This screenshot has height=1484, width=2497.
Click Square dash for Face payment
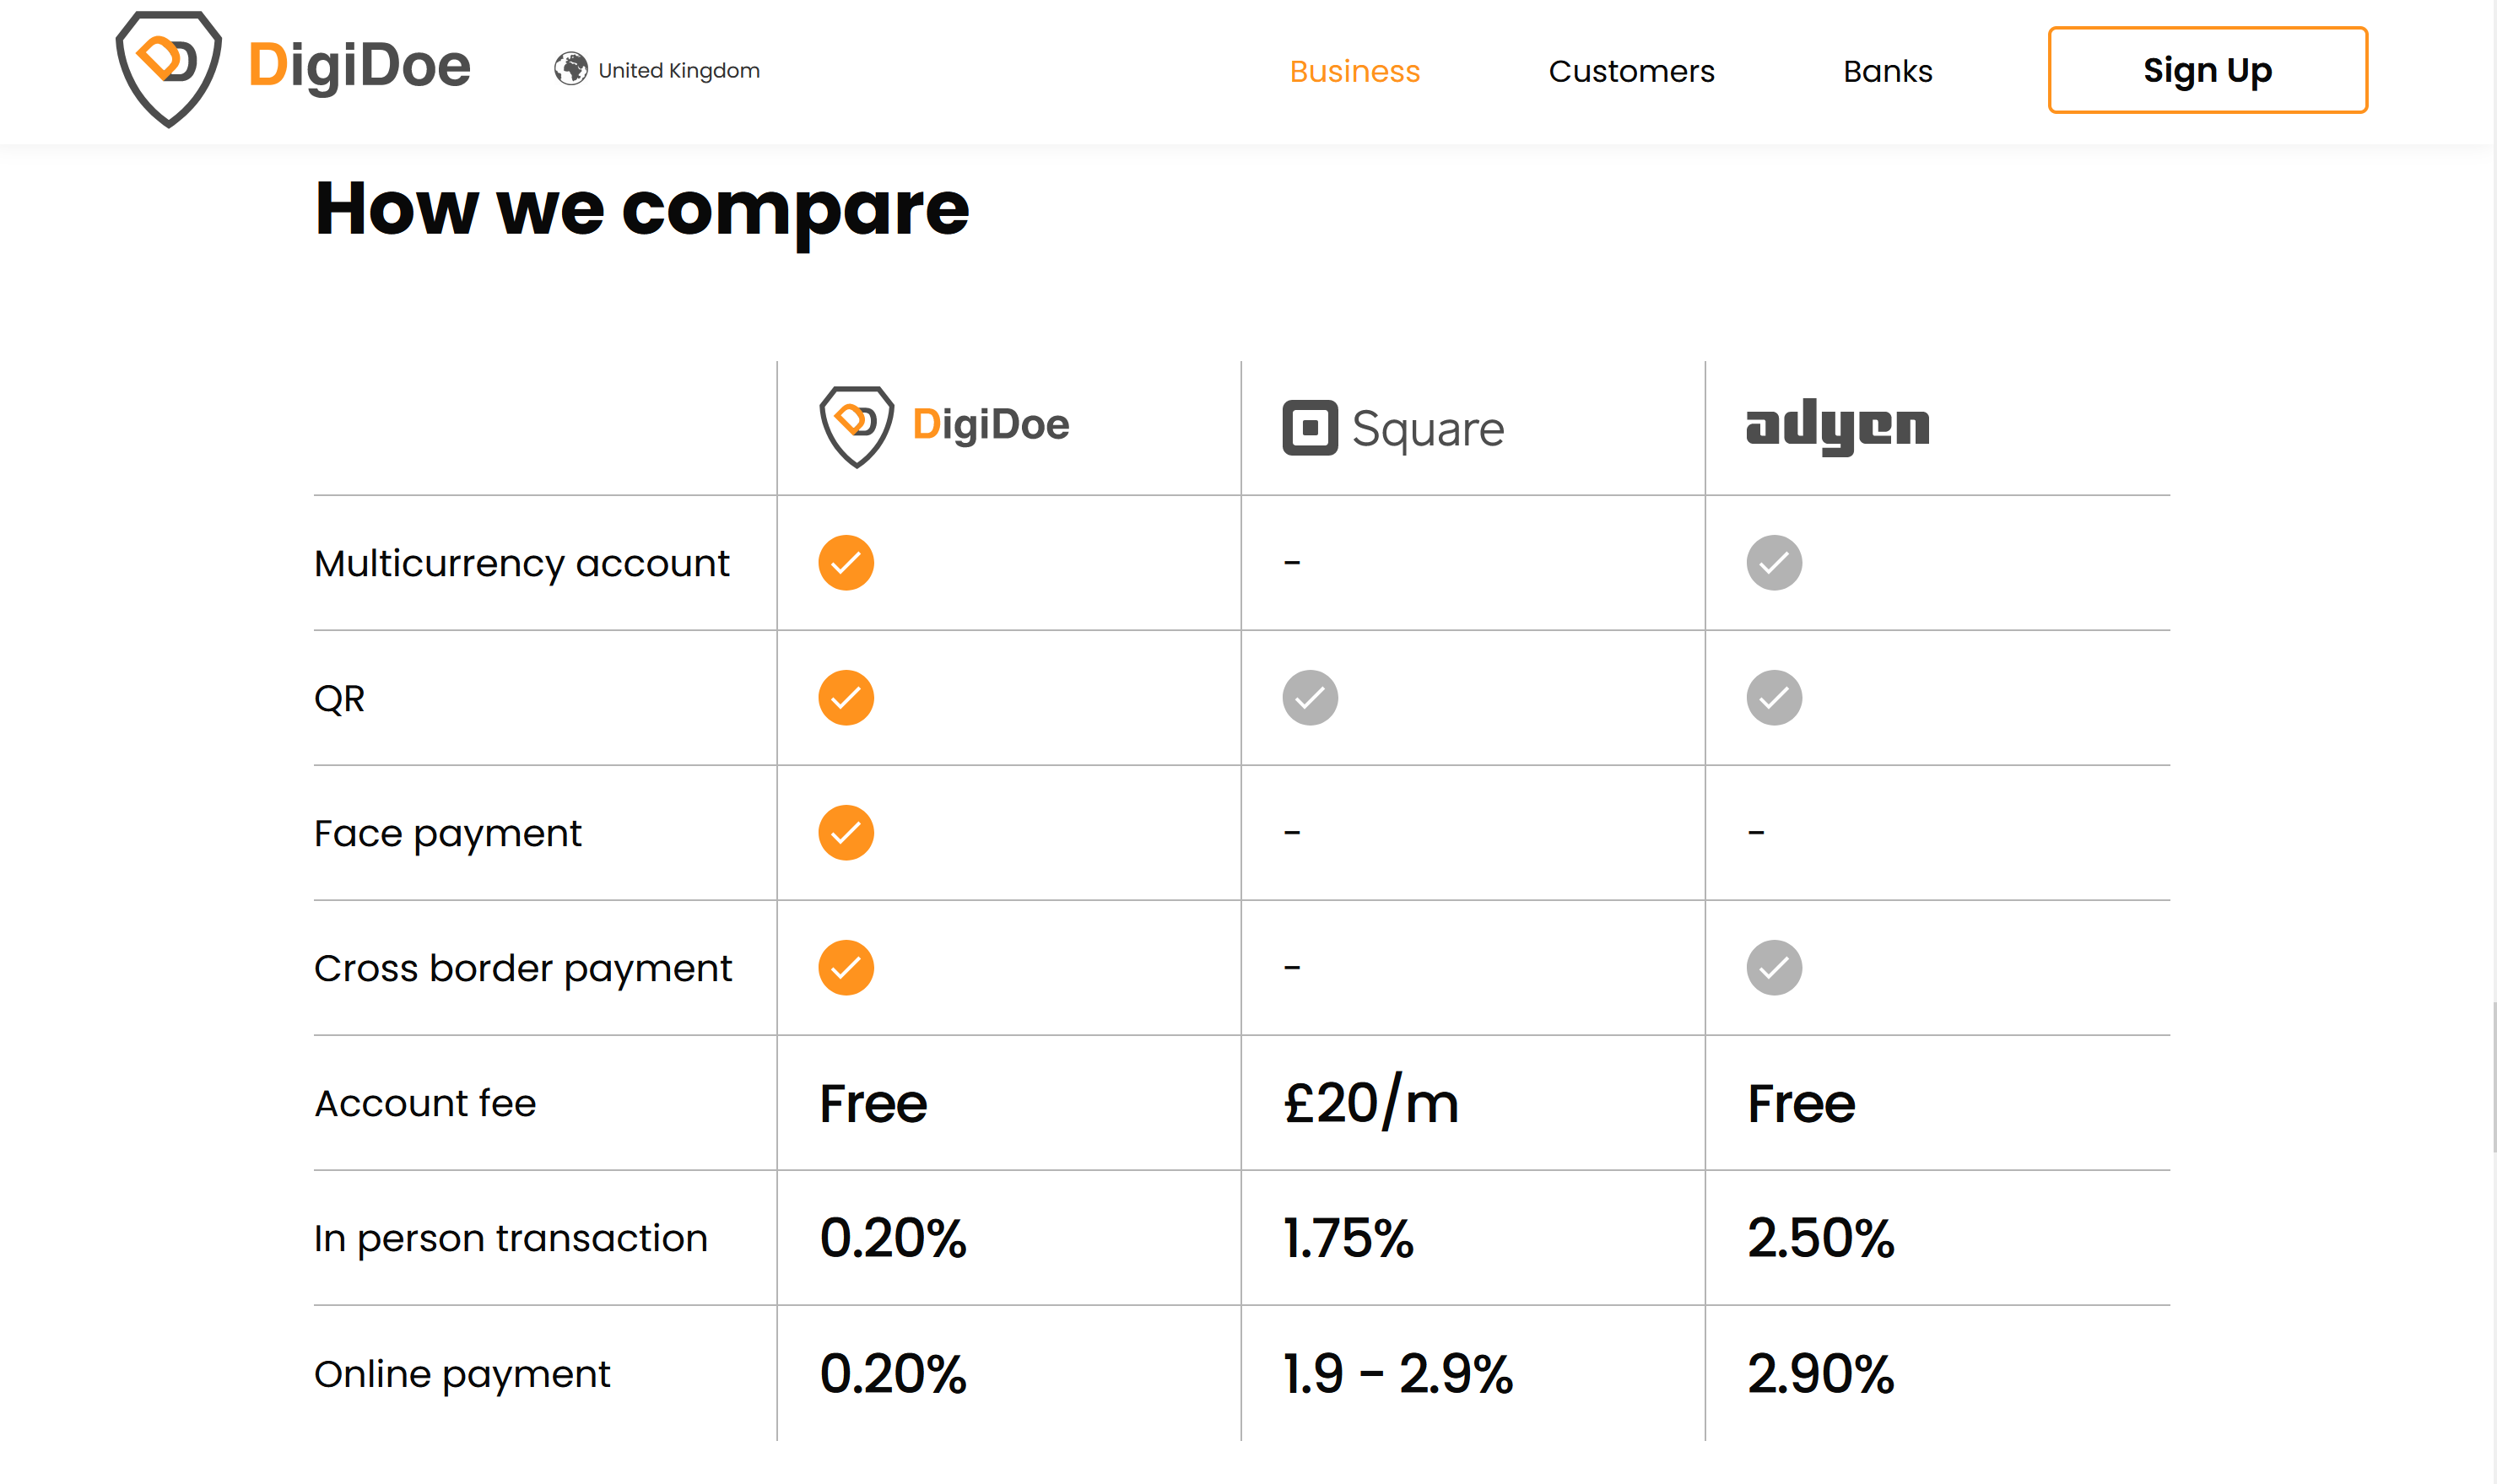pos(1292,832)
